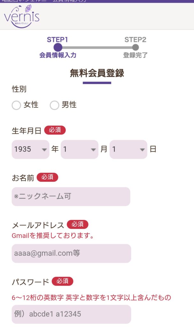The height and width of the screenshot is (327, 194).
Task: Click the Gmailを推奨しております notice text
Action: (x=53, y=236)
